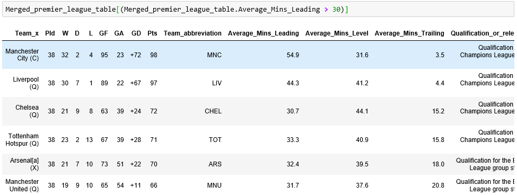Click the Pts column header
This screenshot has width=517, height=195.
point(152,33)
